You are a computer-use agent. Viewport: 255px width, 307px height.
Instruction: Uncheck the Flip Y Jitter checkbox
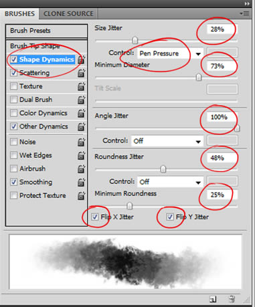click(x=170, y=217)
